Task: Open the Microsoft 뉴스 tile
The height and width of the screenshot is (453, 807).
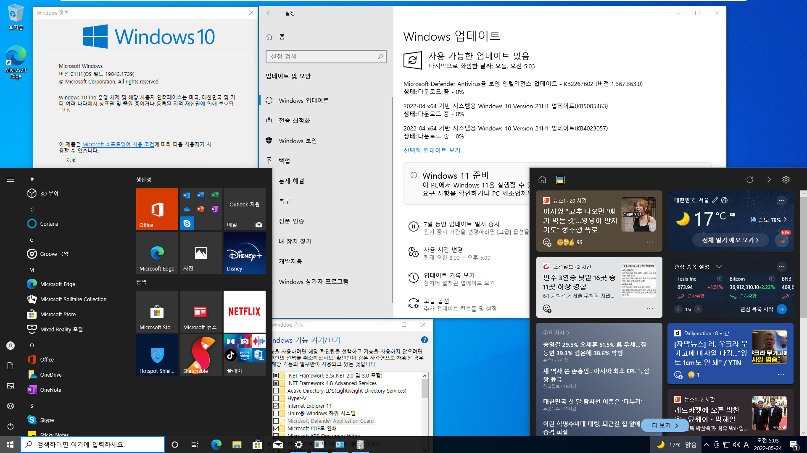Action: point(200,312)
